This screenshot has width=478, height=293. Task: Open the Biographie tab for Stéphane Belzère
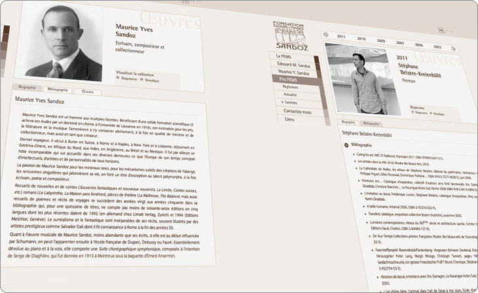[348, 122]
